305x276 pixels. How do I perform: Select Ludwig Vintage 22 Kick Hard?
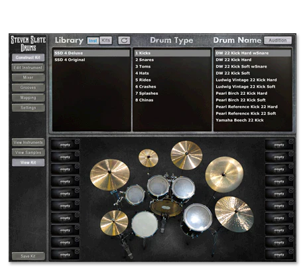[253, 80]
